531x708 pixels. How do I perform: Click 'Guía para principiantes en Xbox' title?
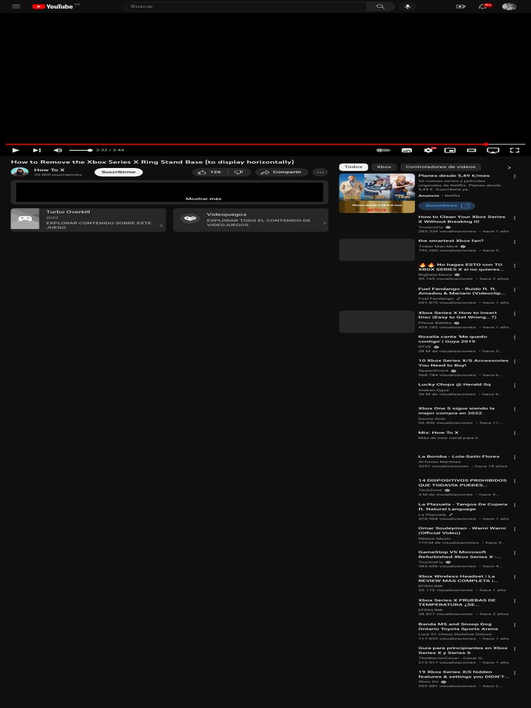463,650
